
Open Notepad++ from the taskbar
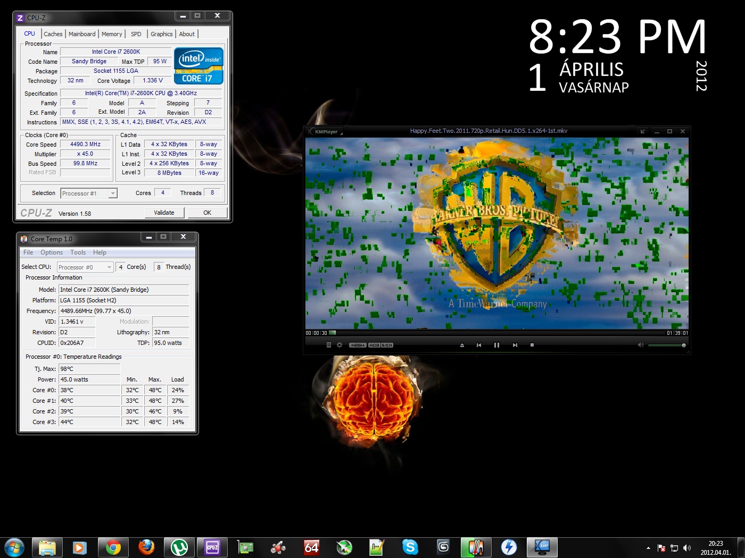coord(377,547)
